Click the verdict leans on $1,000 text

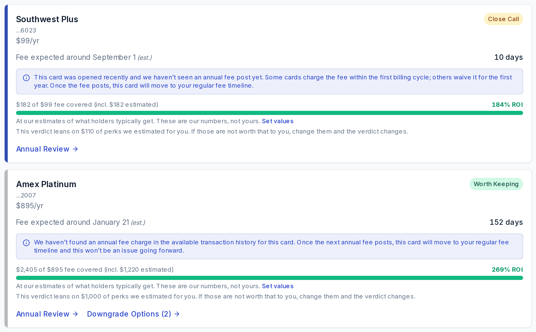pyautogui.click(x=216, y=296)
